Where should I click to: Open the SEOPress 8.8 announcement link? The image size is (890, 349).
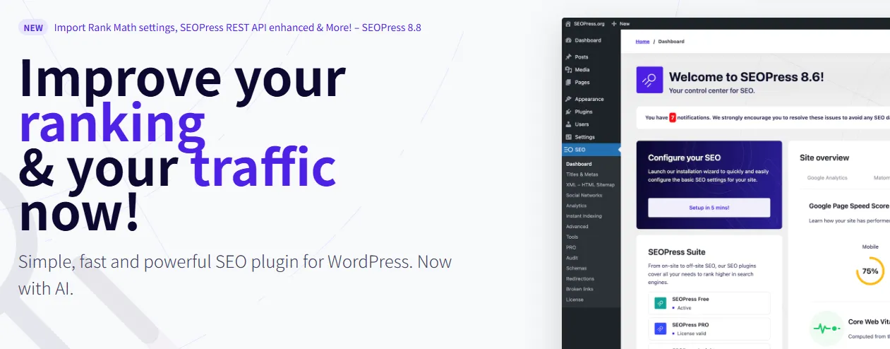click(x=237, y=28)
